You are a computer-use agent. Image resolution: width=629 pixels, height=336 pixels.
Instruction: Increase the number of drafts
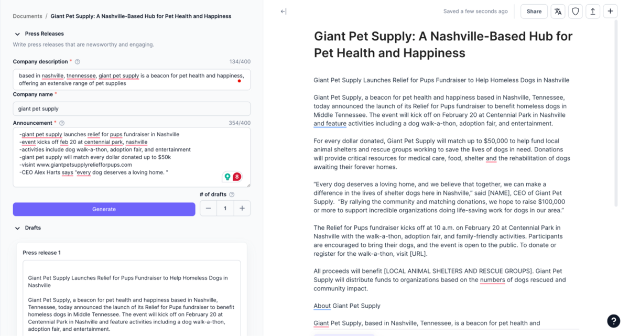tap(242, 208)
